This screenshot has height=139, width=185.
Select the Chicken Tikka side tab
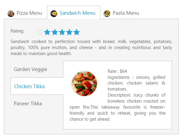pyautogui.click(x=37, y=86)
